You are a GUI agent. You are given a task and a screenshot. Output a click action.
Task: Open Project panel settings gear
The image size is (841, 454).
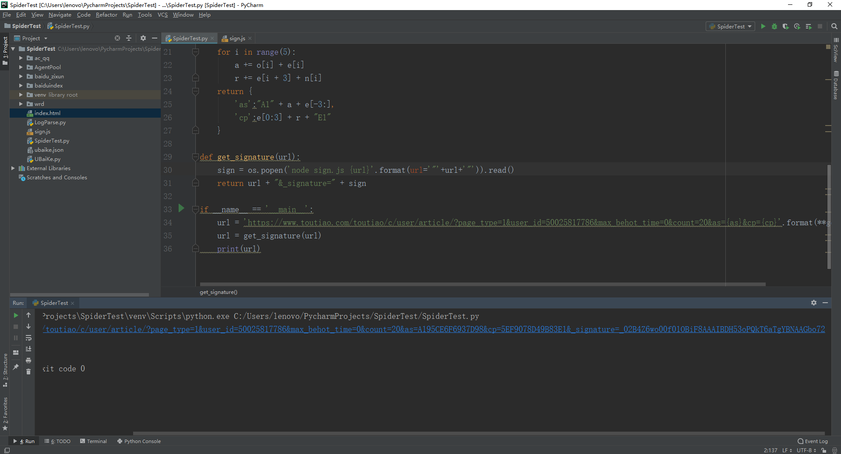[143, 38]
